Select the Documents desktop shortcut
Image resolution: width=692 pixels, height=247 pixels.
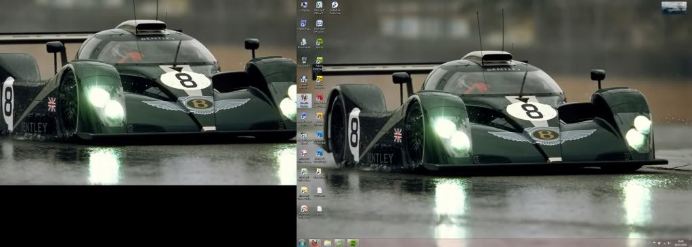coord(303,43)
